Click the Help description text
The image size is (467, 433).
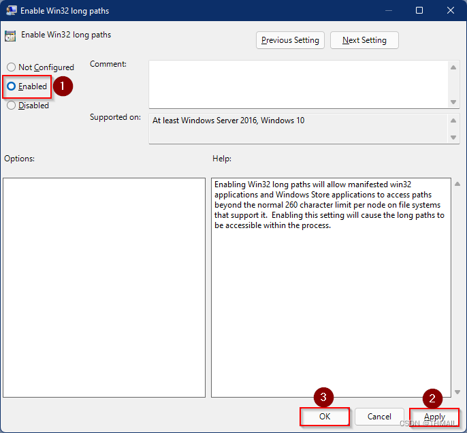click(x=329, y=205)
